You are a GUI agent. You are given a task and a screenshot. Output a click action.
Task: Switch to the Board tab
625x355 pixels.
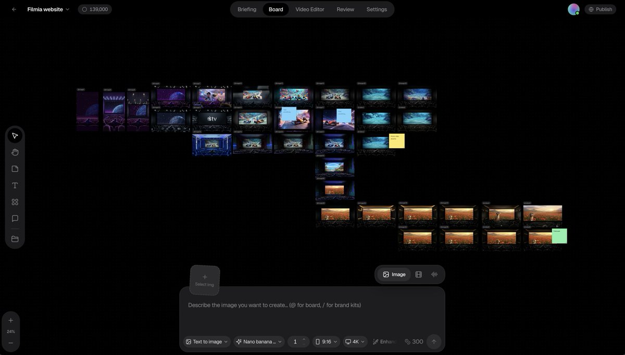pyautogui.click(x=276, y=9)
